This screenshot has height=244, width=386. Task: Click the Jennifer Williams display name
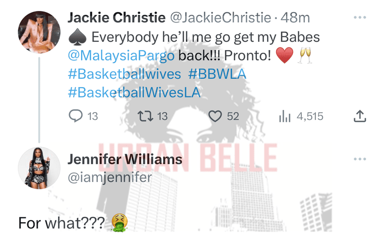click(x=125, y=159)
